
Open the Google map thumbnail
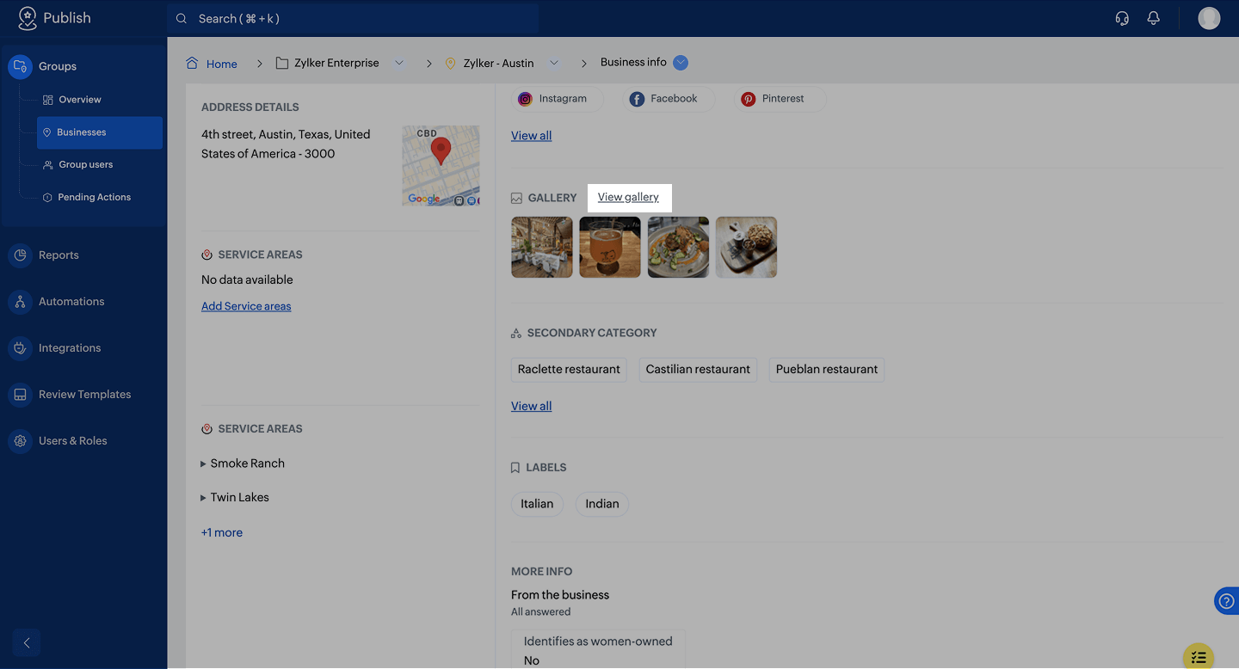[441, 166]
